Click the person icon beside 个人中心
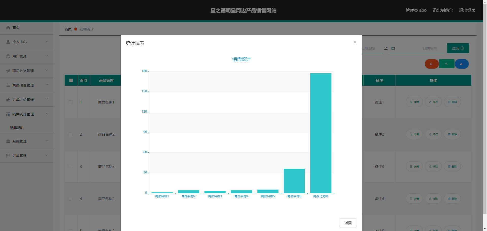Image resolution: width=487 pixels, height=231 pixels. click(8, 42)
